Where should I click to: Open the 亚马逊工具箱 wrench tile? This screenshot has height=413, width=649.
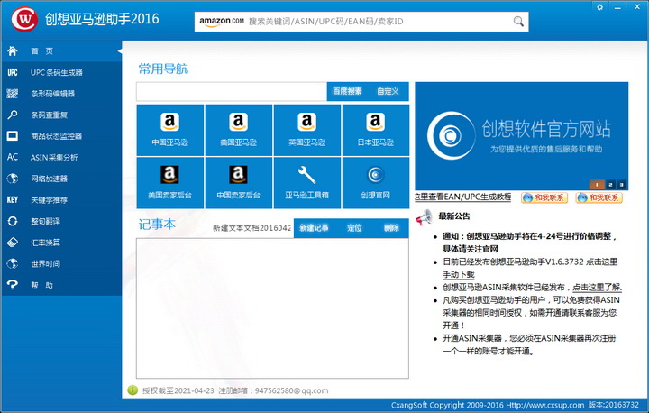[307, 183]
